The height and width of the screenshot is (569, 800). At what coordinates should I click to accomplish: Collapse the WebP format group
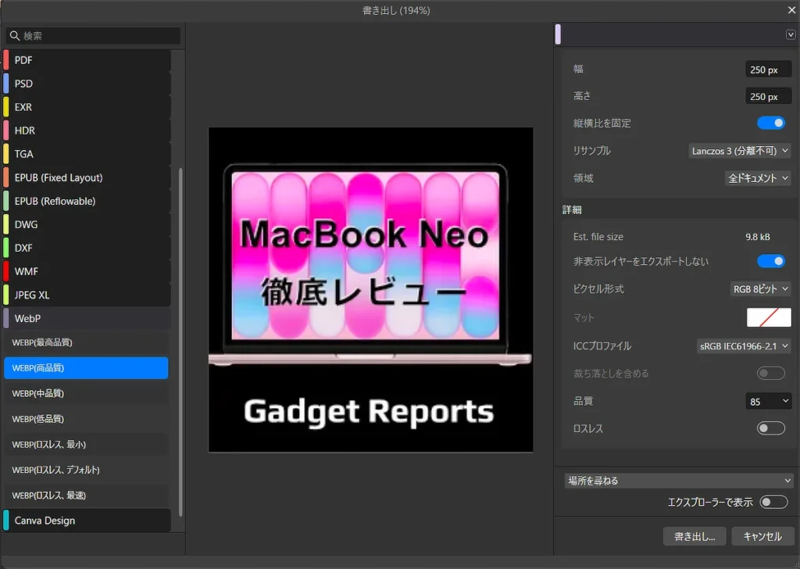[87, 318]
